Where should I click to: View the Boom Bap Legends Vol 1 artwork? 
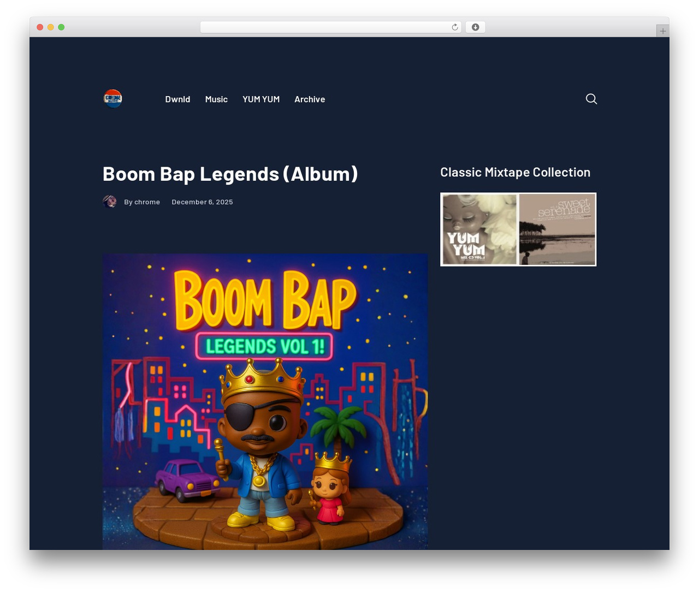pos(265,401)
